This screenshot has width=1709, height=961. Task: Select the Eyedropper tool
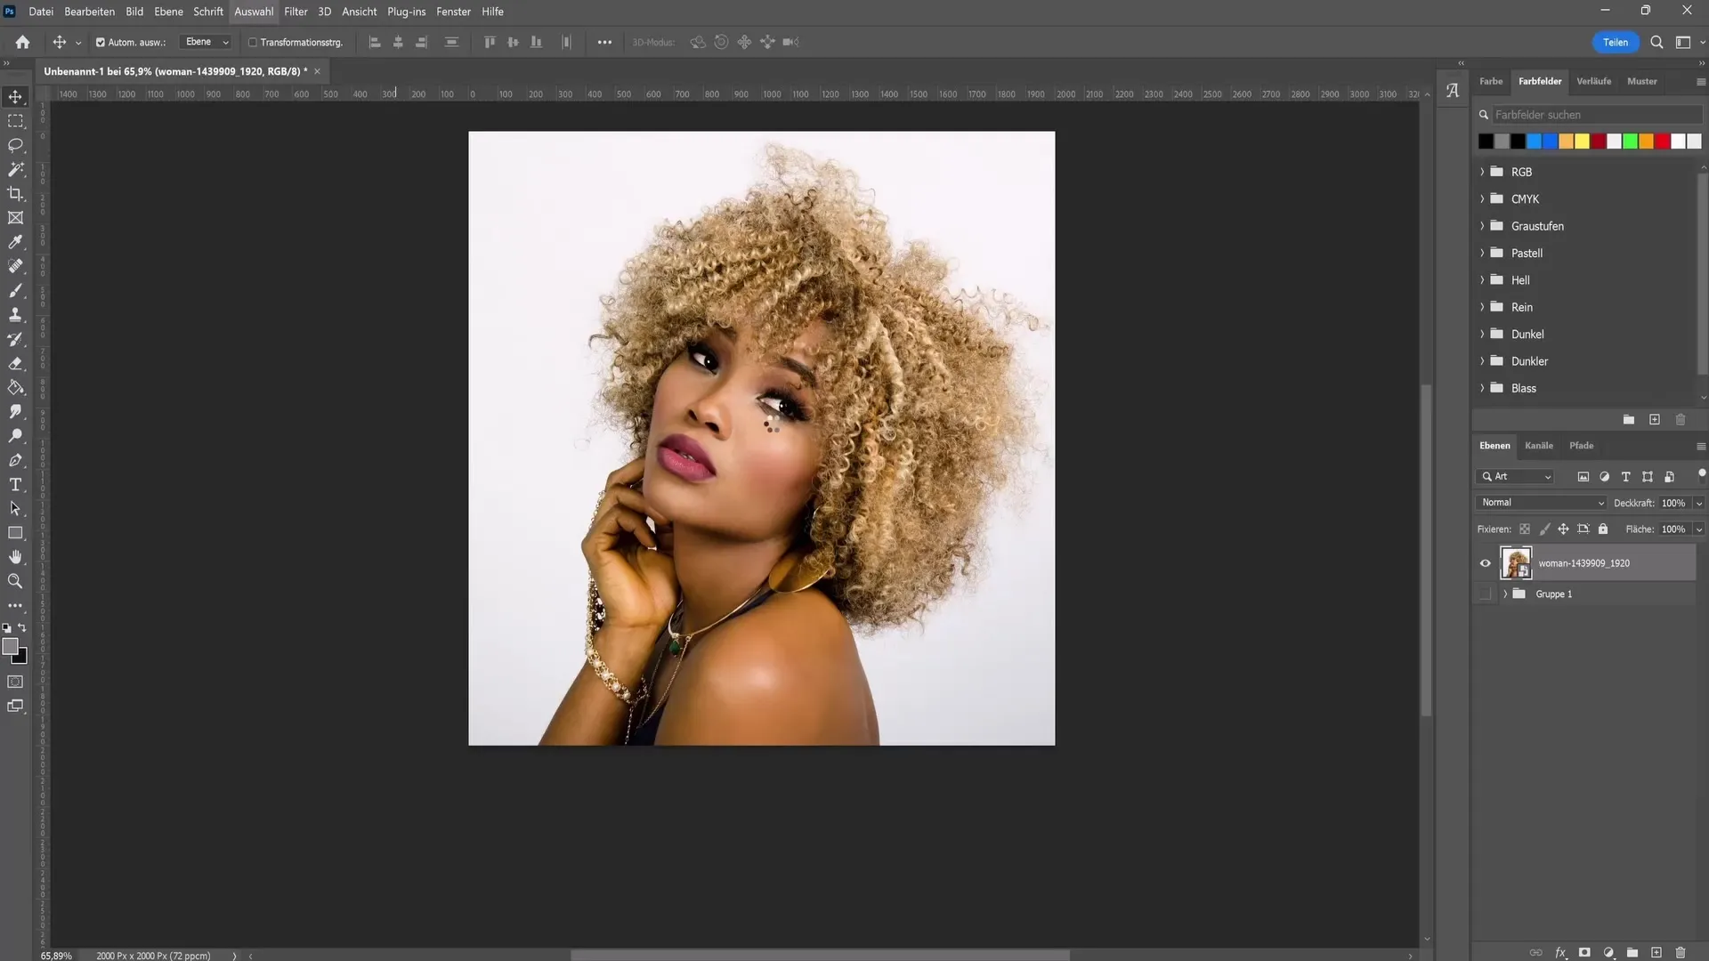click(x=16, y=242)
